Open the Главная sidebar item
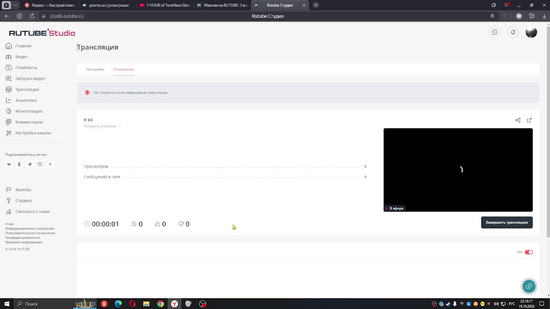550x309 pixels. [x=18, y=46]
